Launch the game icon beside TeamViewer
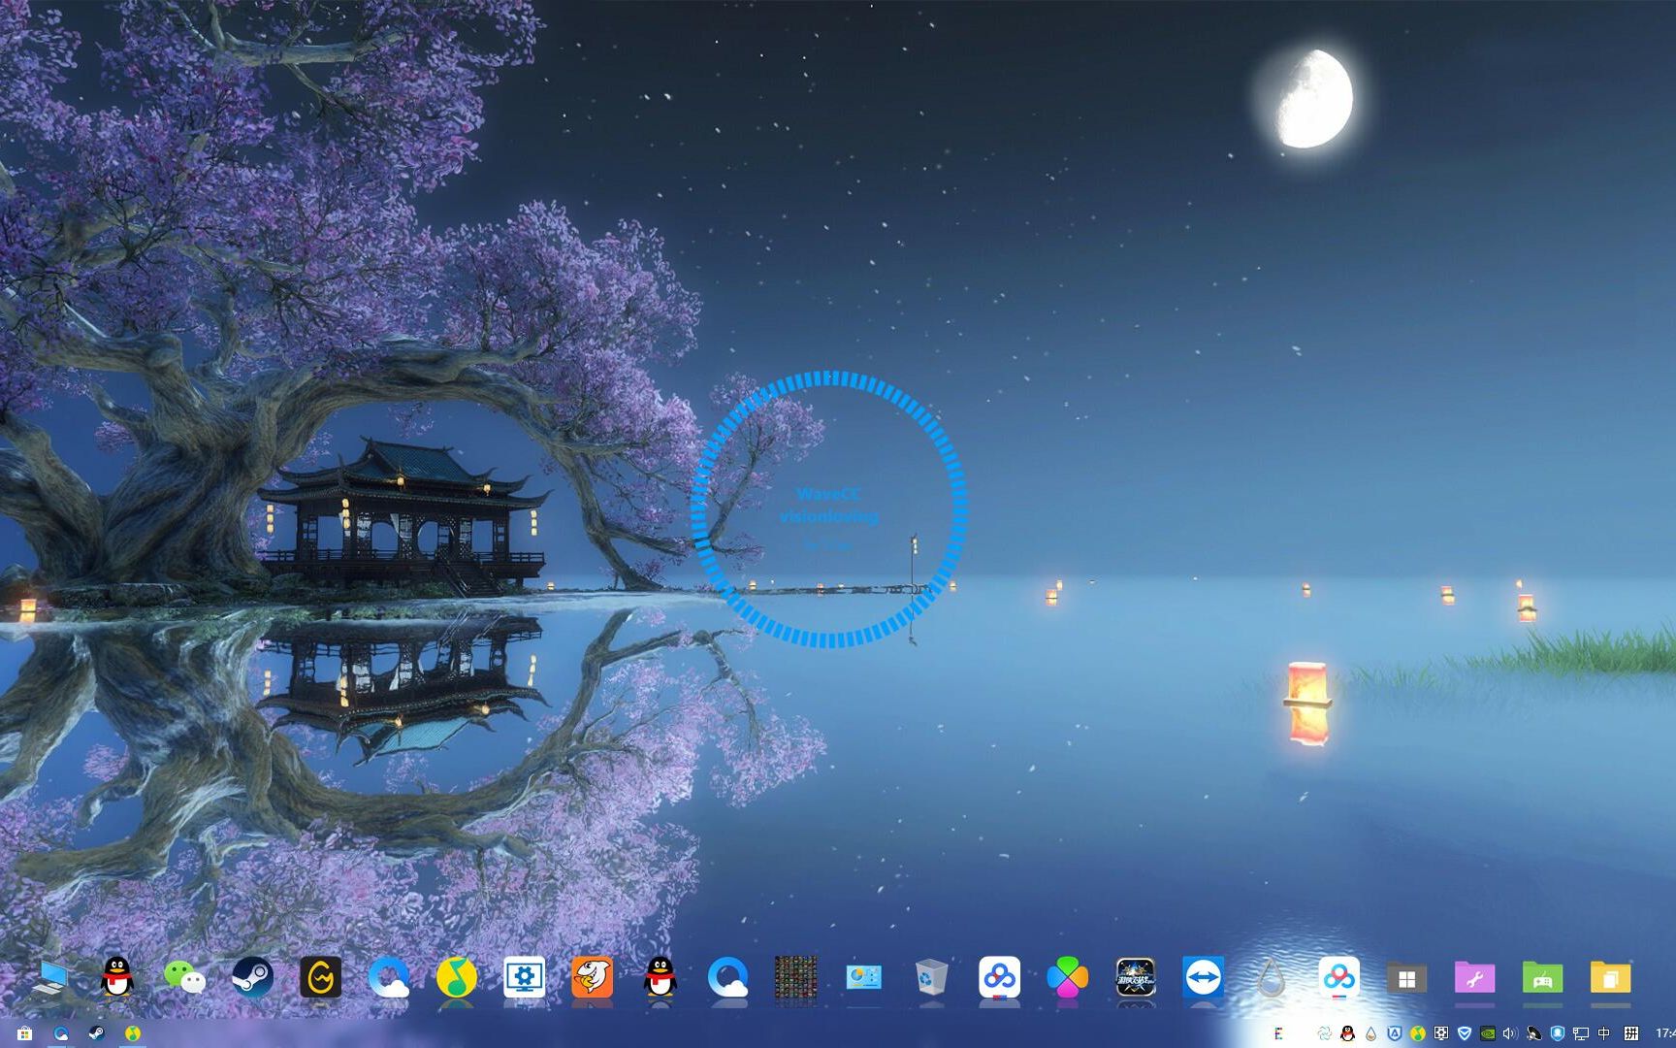Screen dimensions: 1676x1048 1135,978
